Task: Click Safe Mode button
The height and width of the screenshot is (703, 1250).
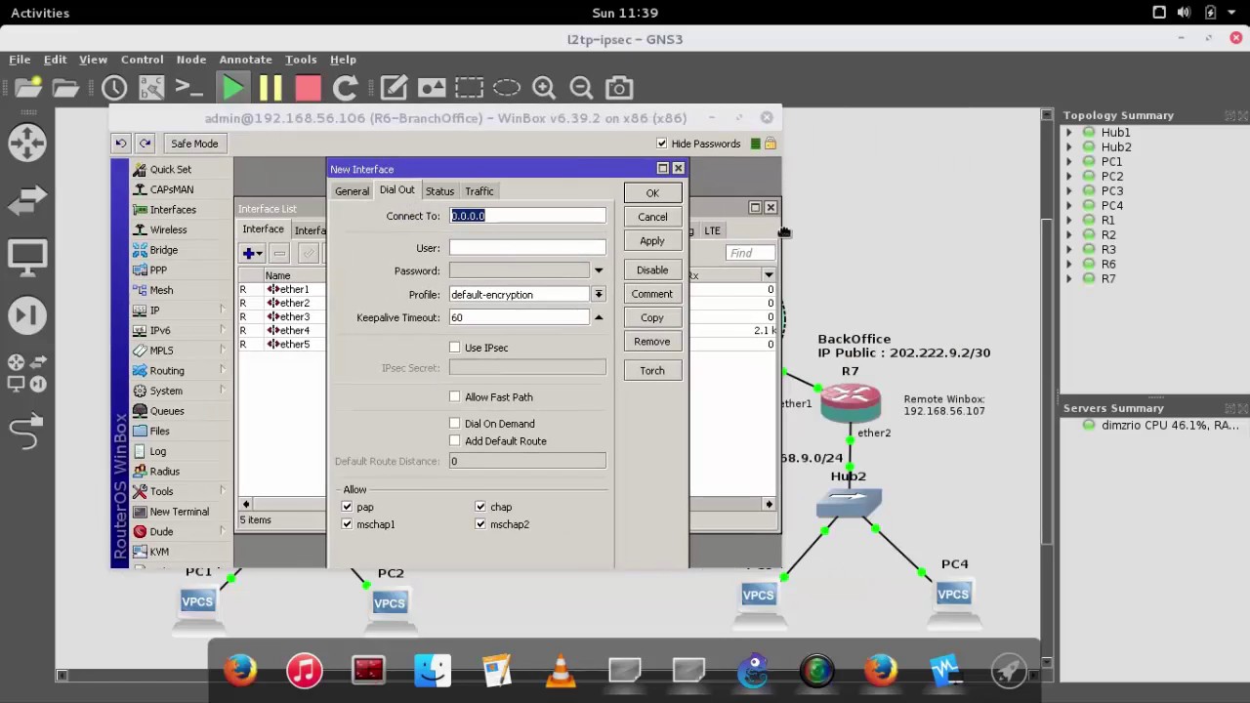Action: (x=194, y=144)
